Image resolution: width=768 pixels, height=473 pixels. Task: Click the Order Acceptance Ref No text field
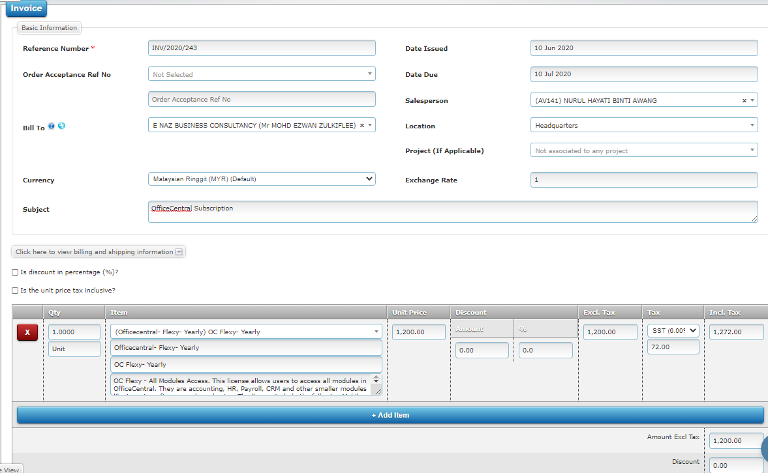pyautogui.click(x=262, y=99)
